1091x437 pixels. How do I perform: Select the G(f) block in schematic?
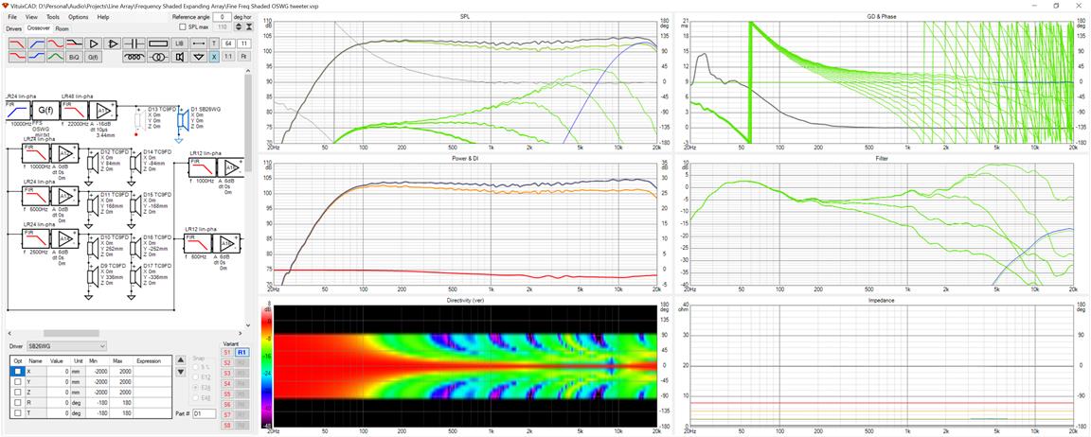47,110
